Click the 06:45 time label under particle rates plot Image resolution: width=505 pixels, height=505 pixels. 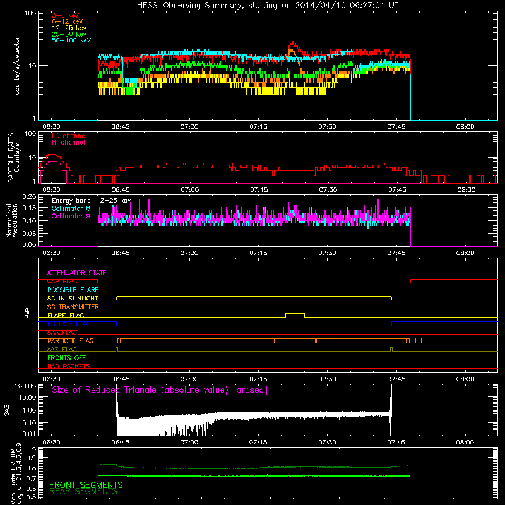click(x=121, y=190)
